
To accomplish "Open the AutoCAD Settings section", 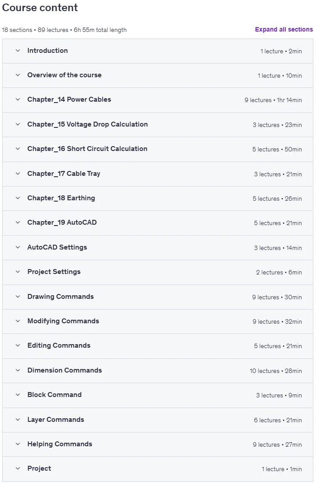I will click(x=157, y=248).
